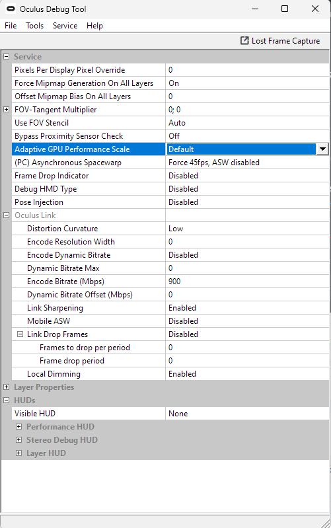Expand the Layer HUD section
The width and height of the screenshot is (331, 528).
click(x=19, y=453)
